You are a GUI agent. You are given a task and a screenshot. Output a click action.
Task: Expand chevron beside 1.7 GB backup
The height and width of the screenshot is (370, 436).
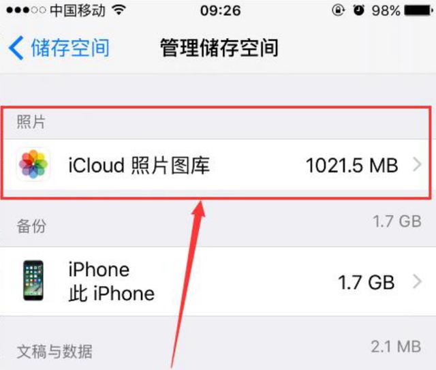pyautogui.click(x=417, y=281)
